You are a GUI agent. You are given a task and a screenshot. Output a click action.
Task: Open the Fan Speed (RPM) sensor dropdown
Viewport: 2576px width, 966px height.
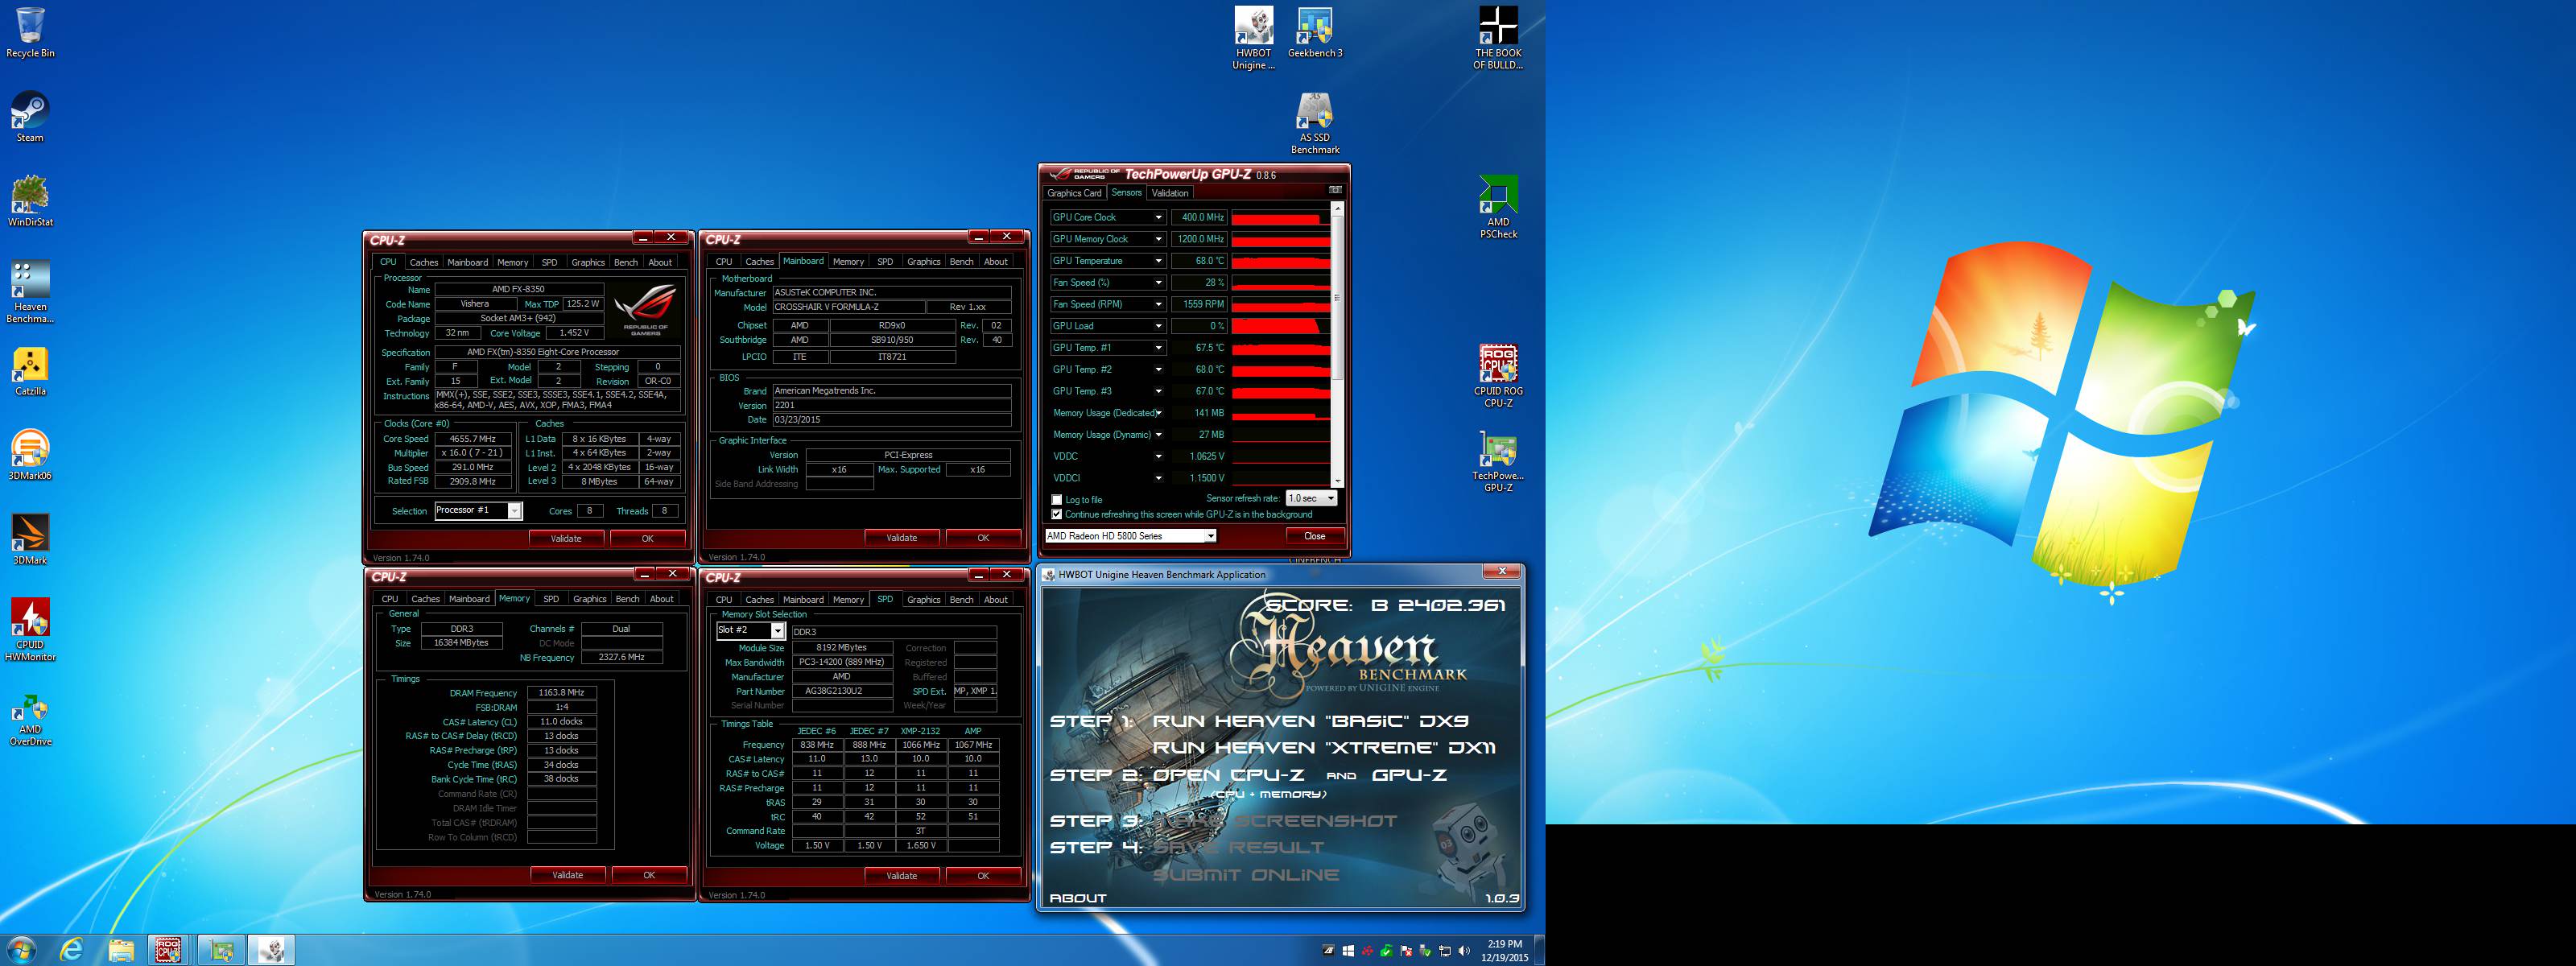pos(1158,304)
